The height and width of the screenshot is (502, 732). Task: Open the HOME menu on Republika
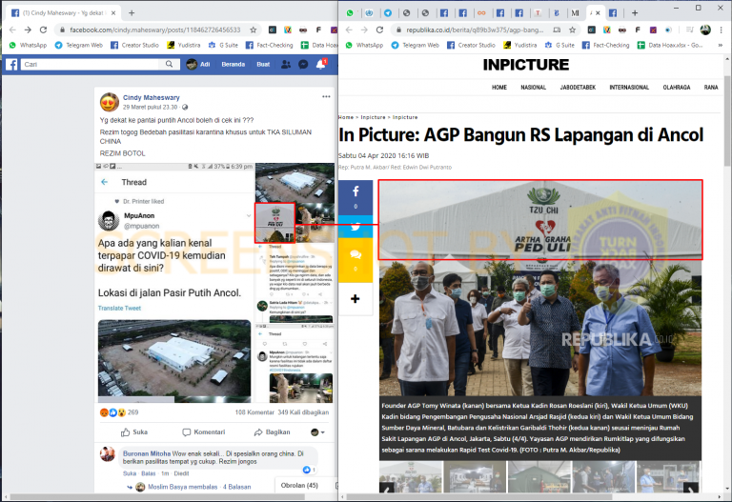click(499, 88)
